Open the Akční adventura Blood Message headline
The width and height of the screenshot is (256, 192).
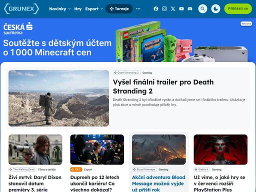158,183
